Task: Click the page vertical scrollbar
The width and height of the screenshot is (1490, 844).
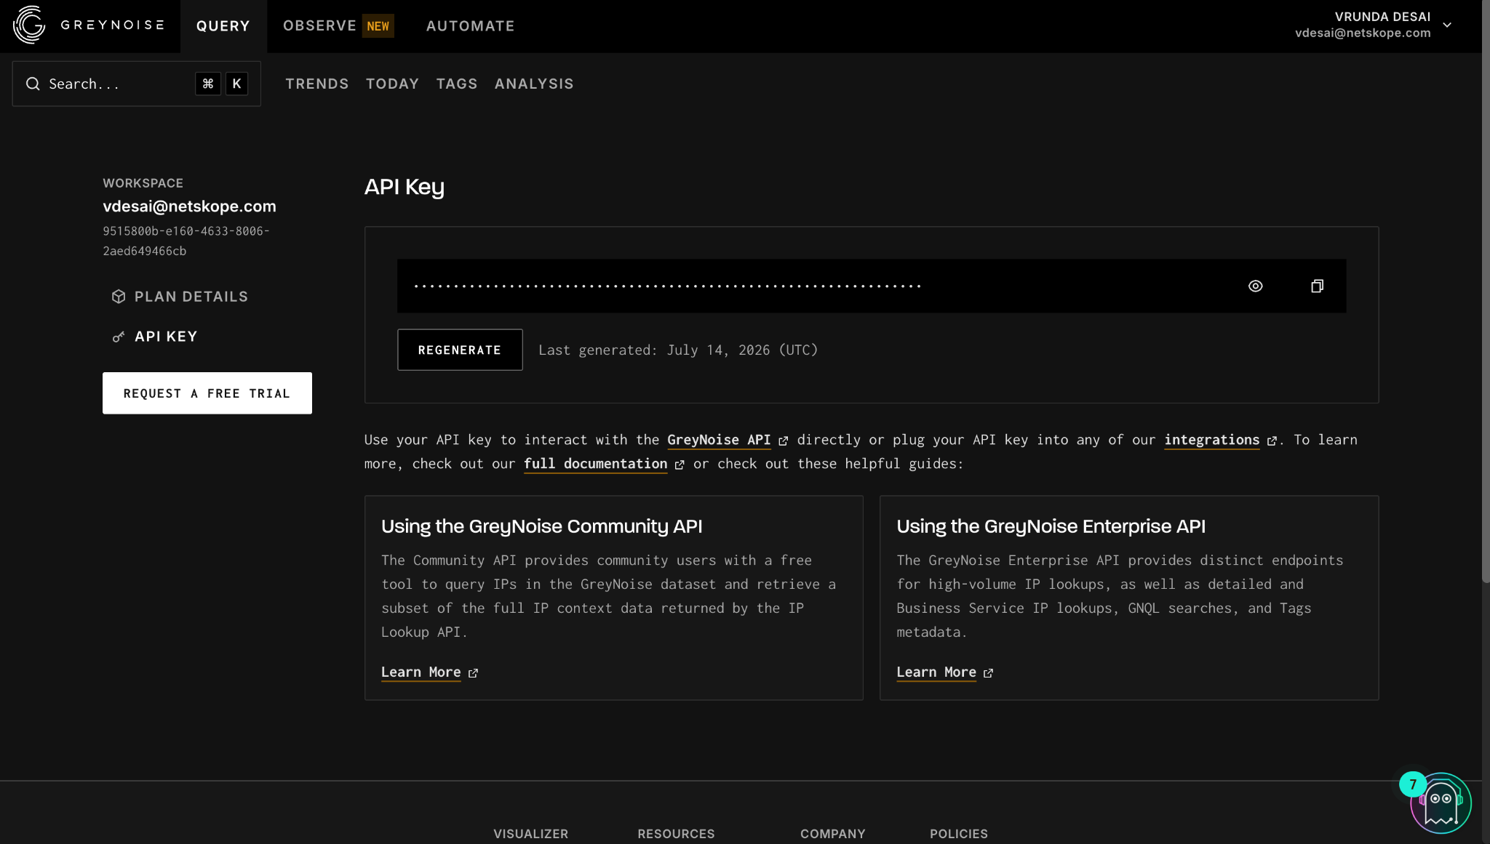Action: (x=1486, y=291)
